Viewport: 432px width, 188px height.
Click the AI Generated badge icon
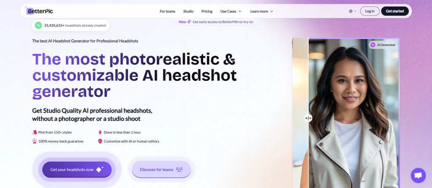[x=373, y=45]
